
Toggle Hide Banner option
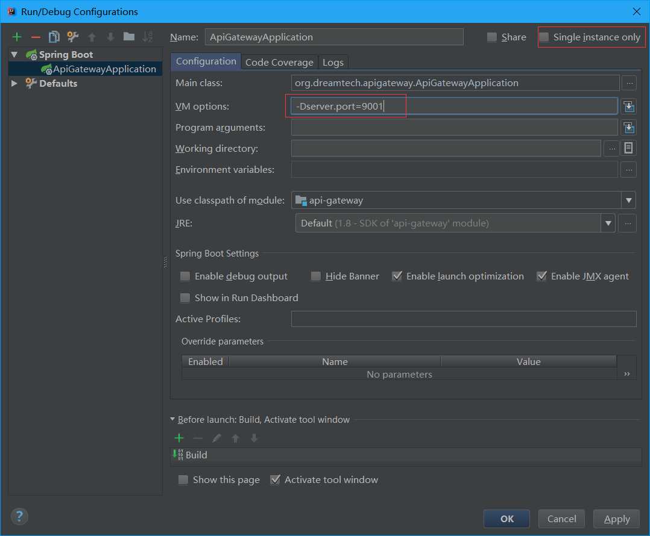pyautogui.click(x=316, y=276)
